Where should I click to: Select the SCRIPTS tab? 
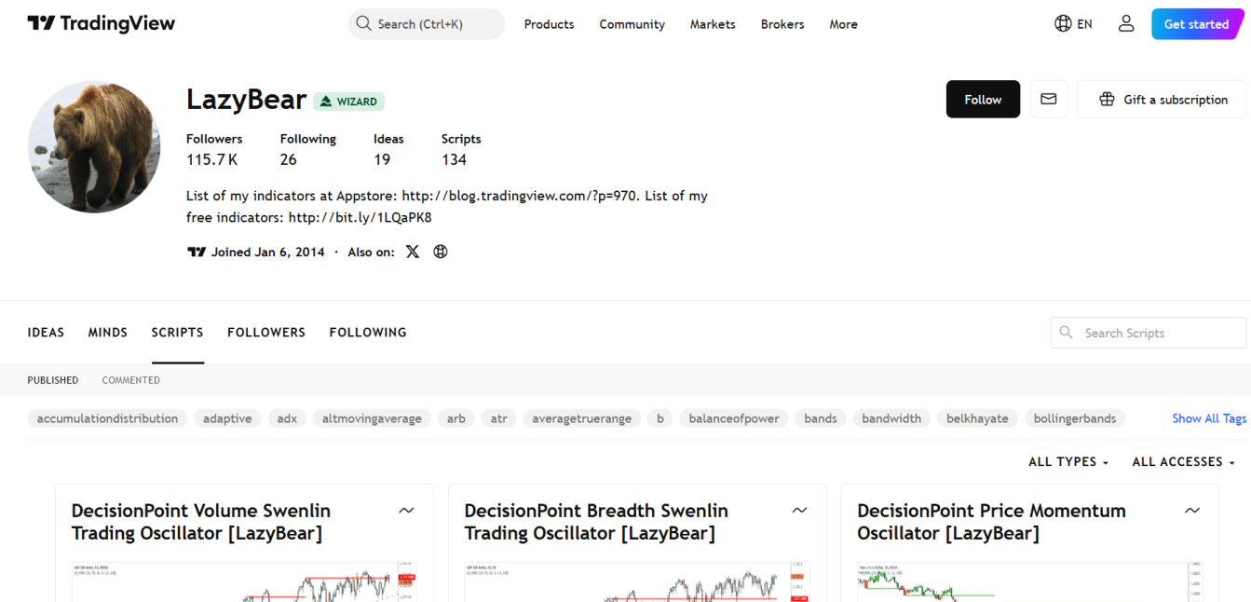pyautogui.click(x=177, y=333)
